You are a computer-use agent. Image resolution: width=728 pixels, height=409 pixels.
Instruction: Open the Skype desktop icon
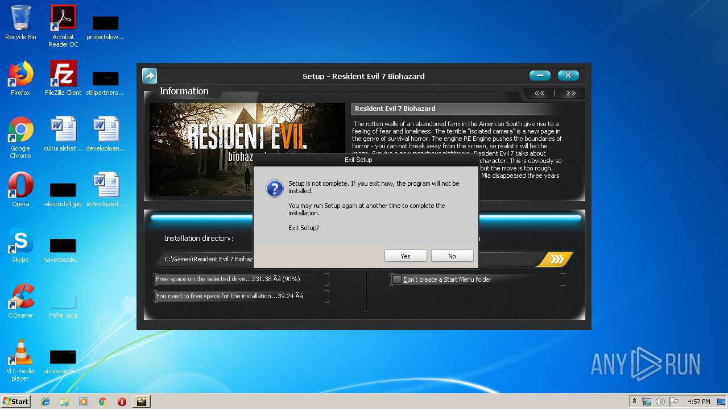pos(20,245)
